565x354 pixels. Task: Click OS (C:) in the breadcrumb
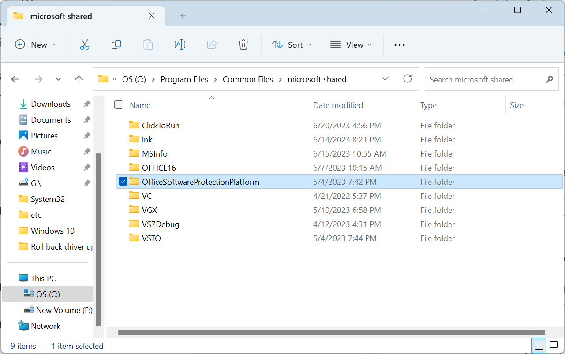(x=135, y=79)
